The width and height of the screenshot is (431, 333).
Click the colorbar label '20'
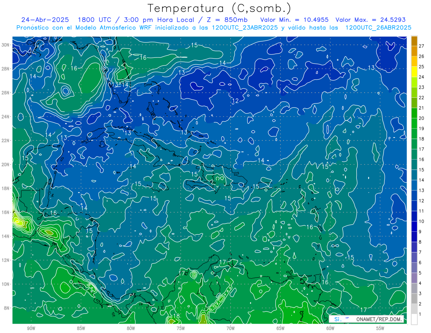[422, 118]
